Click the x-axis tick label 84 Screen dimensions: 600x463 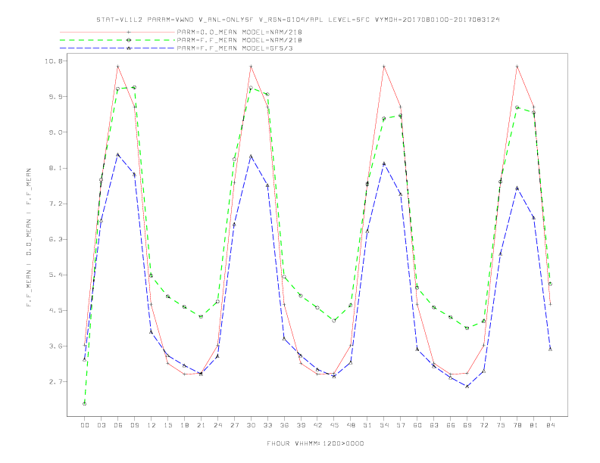point(550,425)
